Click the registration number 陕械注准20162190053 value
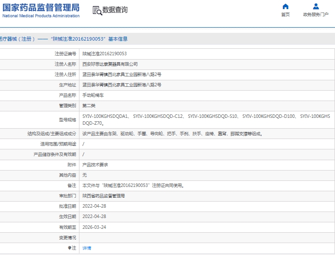Viewport: 335px width, 256px height. pos(104,54)
